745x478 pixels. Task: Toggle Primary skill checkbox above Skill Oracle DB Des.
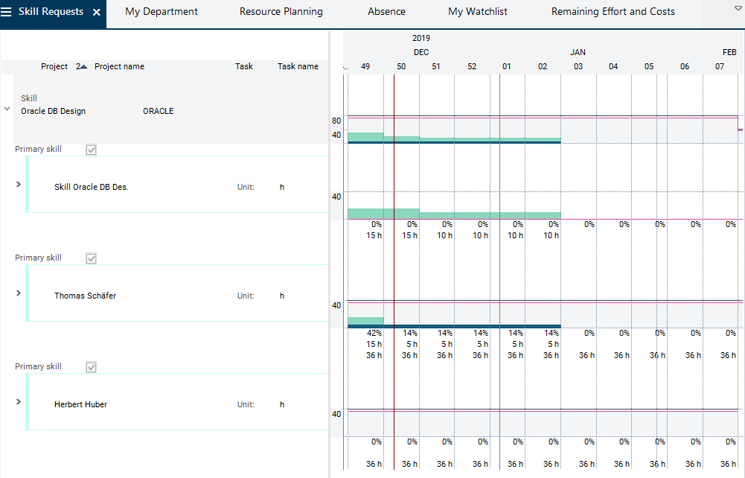tap(92, 150)
